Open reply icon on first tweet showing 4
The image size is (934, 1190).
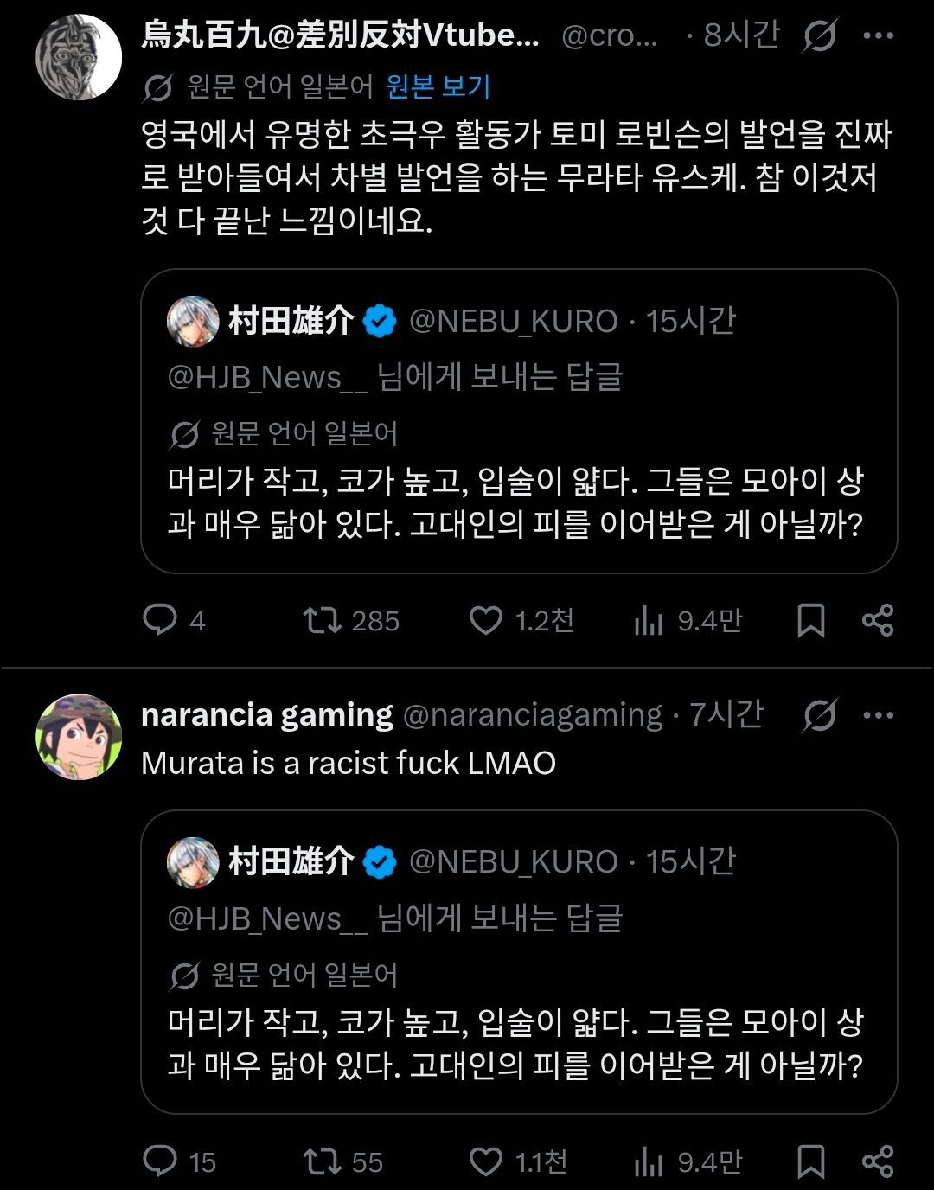click(x=160, y=620)
